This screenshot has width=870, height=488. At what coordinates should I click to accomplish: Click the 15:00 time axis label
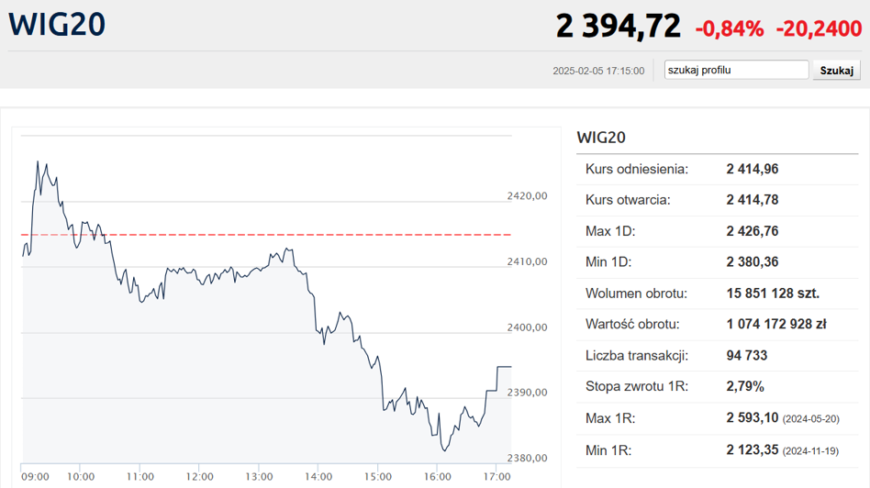point(378,477)
